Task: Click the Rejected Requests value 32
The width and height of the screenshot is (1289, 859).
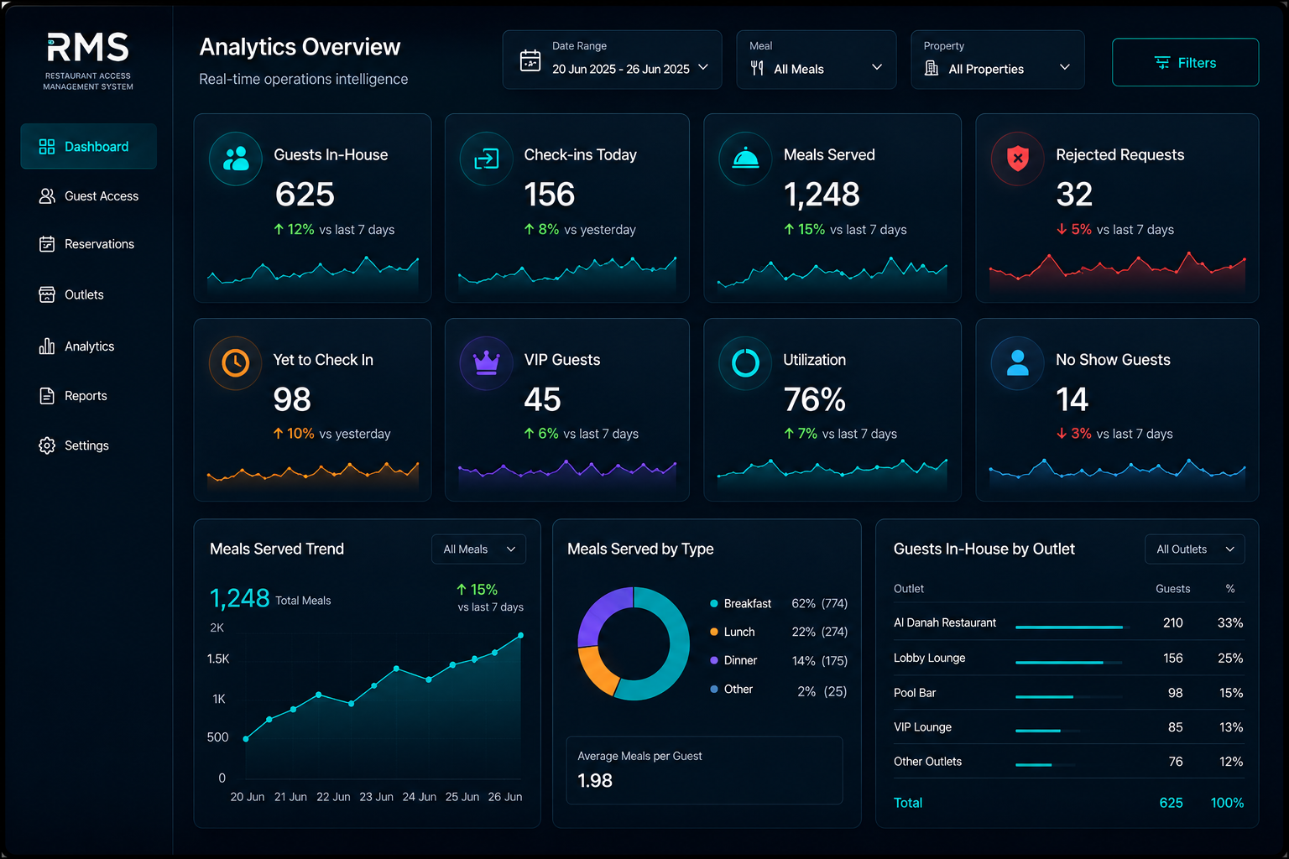Action: pos(1074,195)
